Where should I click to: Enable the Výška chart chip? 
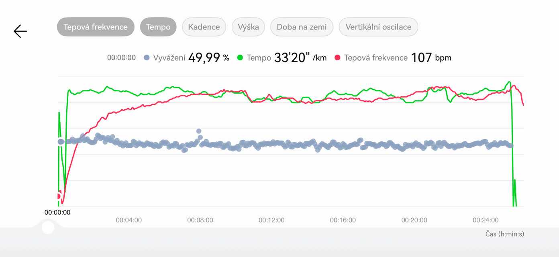pyautogui.click(x=248, y=27)
